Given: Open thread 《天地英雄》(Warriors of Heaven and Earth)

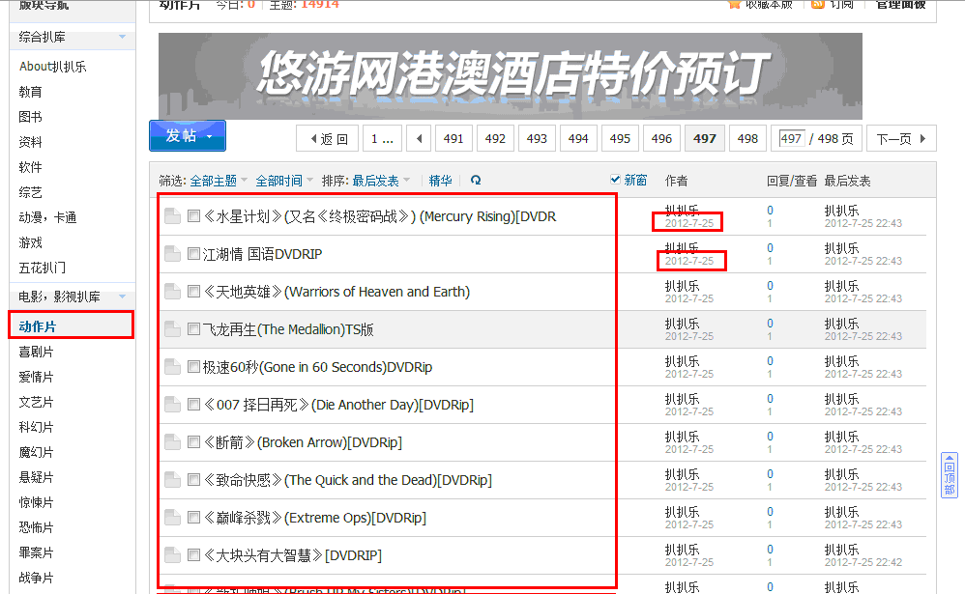Looking at the screenshot, I should tap(336, 292).
